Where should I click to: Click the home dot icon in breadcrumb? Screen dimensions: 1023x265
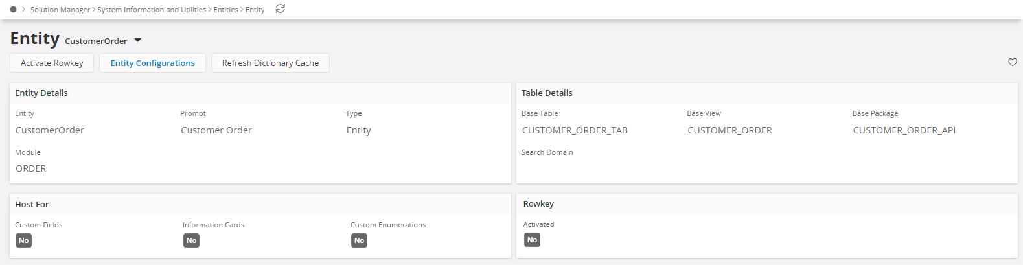tap(13, 10)
